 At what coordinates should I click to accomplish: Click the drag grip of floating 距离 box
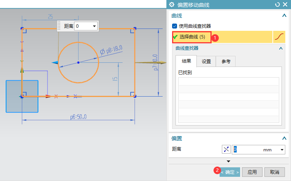point(59,26)
